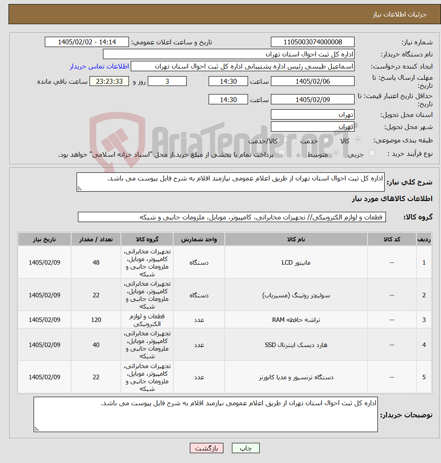Image resolution: width=441 pixels, height=463 pixels.
Task: Click the request creator name field
Action: (242, 66)
